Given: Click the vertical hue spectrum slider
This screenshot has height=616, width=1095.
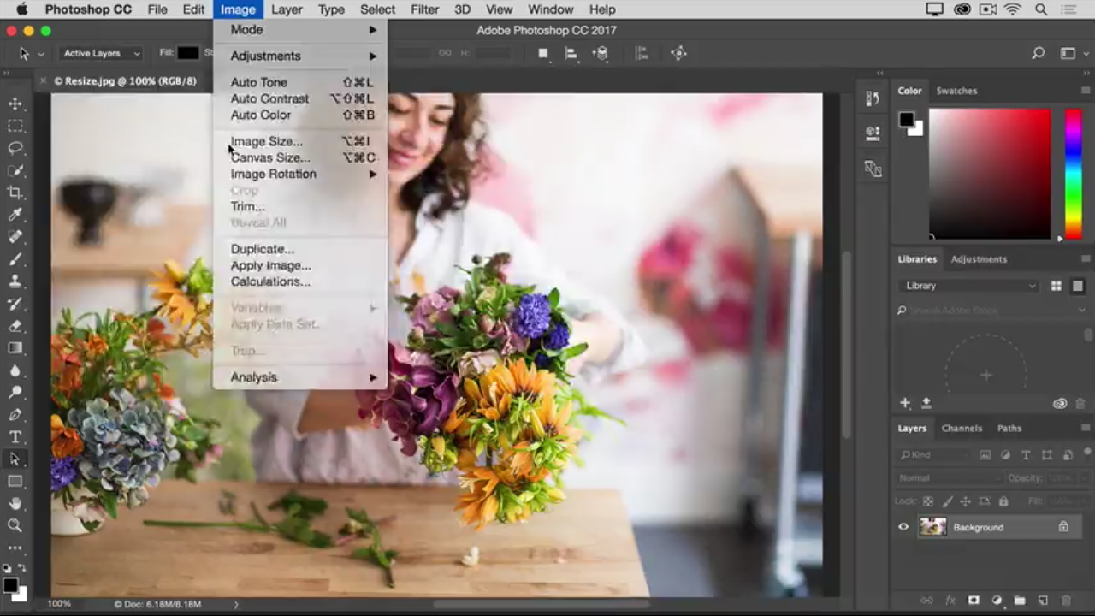Looking at the screenshot, I should click(1073, 174).
